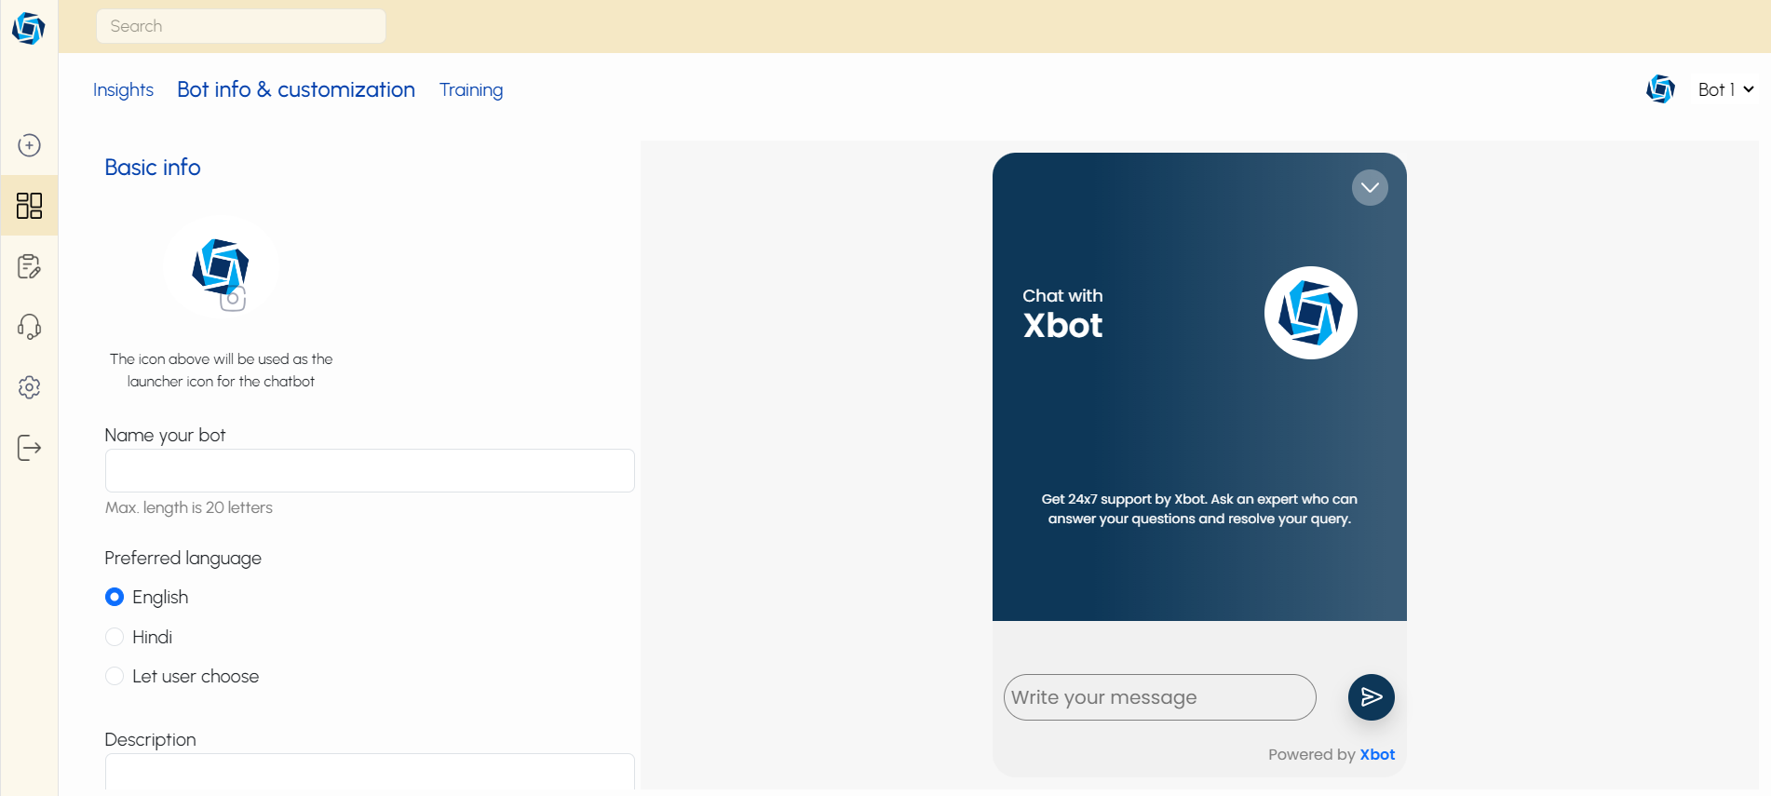Click the create new bot plus icon
The image size is (1771, 796).
coord(29,145)
